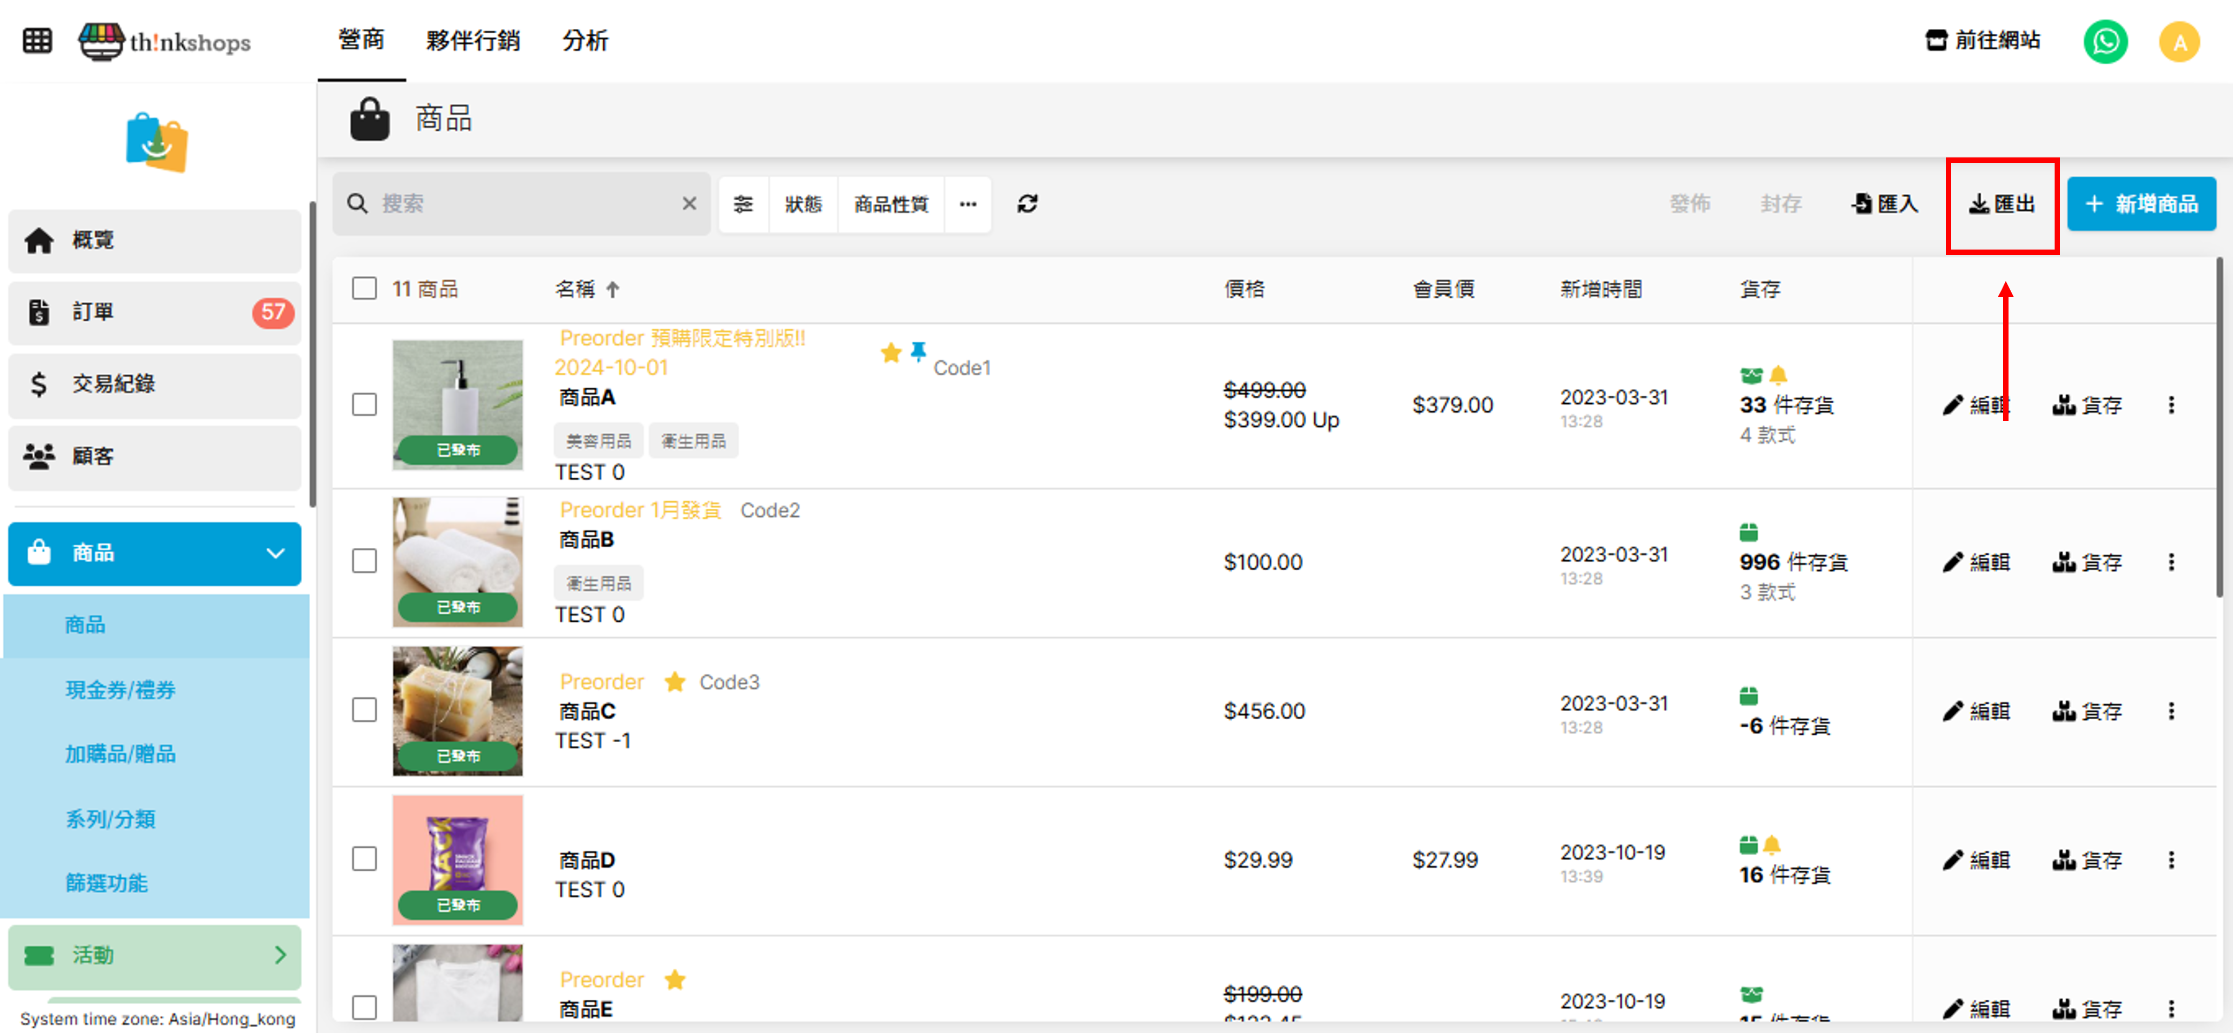Expand the 活動 sidebar section
The height and width of the screenshot is (1033, 2233).
(278, 955)
